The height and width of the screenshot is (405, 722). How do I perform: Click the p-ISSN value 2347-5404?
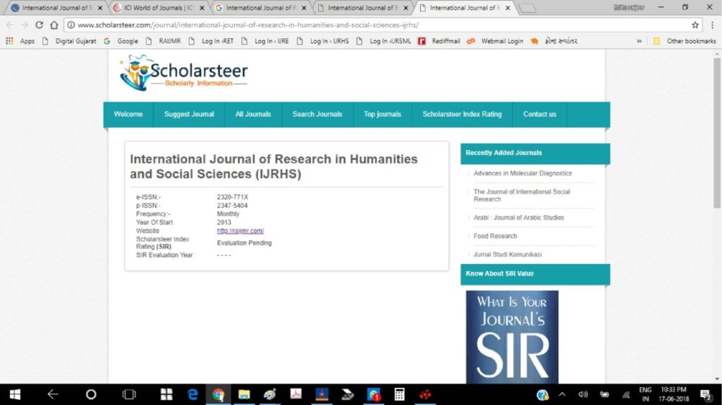(232, 205)
